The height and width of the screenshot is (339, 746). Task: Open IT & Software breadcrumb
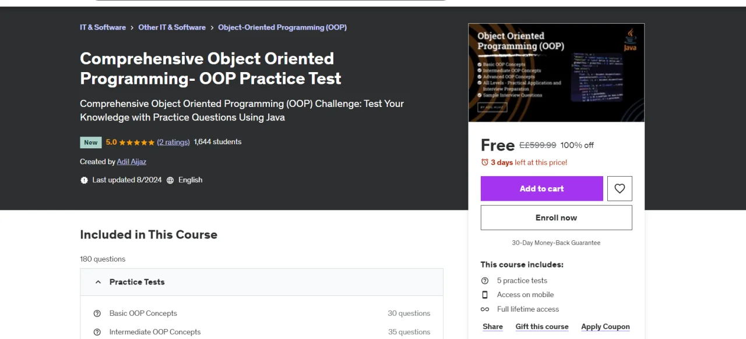[x=103, y=27]
